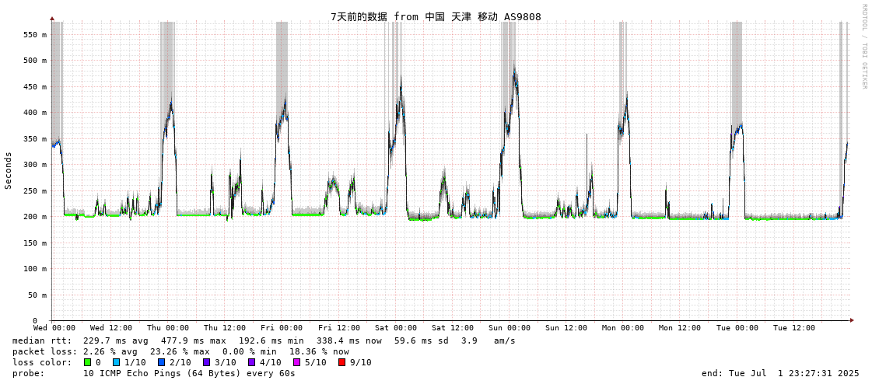This screenshot has height=384, width=872.
Task: Click the 192.6 ms min rtt value
Action: point(271,340)
